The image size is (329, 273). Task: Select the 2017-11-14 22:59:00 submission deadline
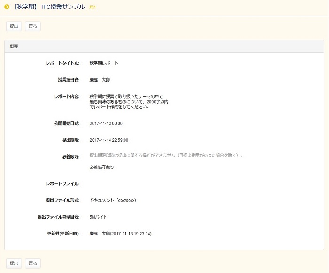pyautogui.click(x=109, y=140)
